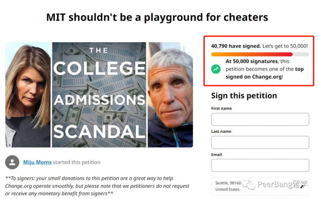Click the PeerBang watermark text
The width and height of the screenshot is (318, 199).
(x=283, y=185)
